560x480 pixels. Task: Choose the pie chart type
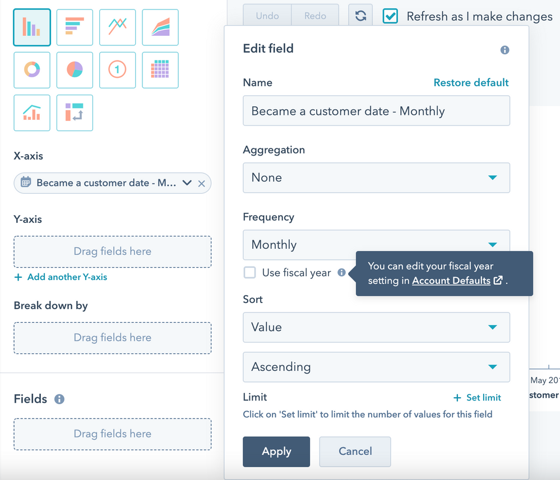click(x=75, y=70)
